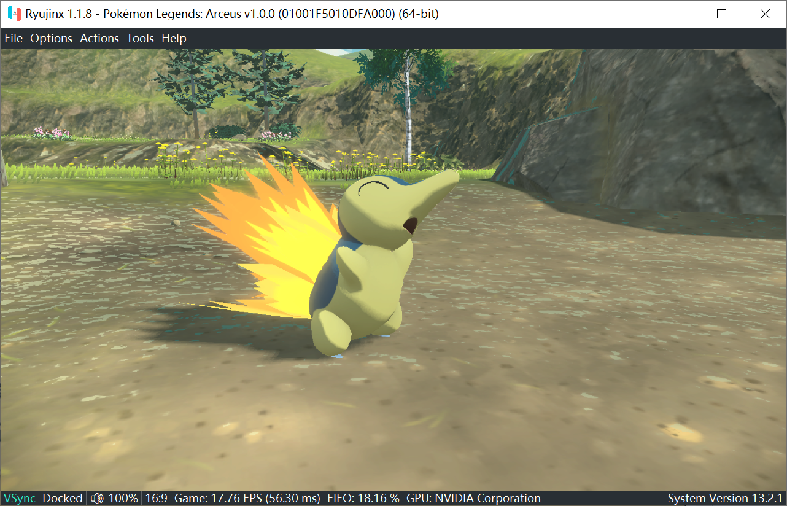Viewport: 787px width, 506px height.
Task: Open the Actions menu
Action: tap(99, 38)
